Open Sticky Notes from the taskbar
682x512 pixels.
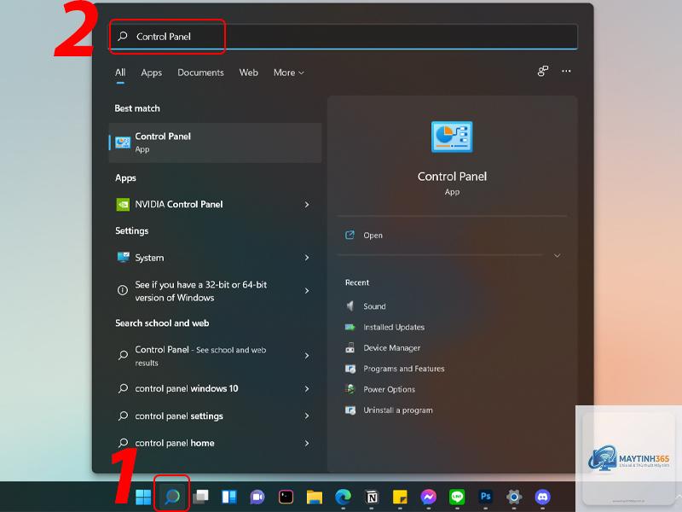coord(400,497)
